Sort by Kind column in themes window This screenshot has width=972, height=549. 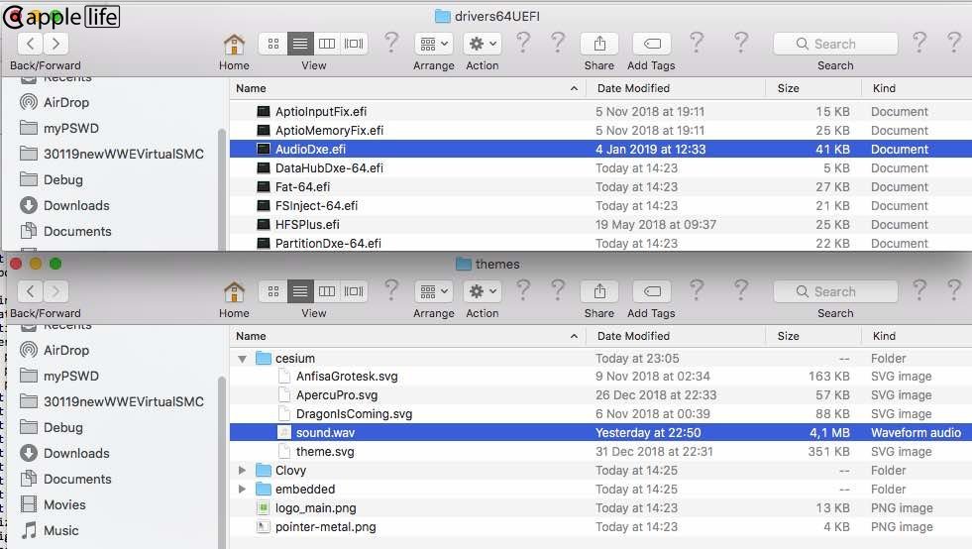tap(917, 336)
